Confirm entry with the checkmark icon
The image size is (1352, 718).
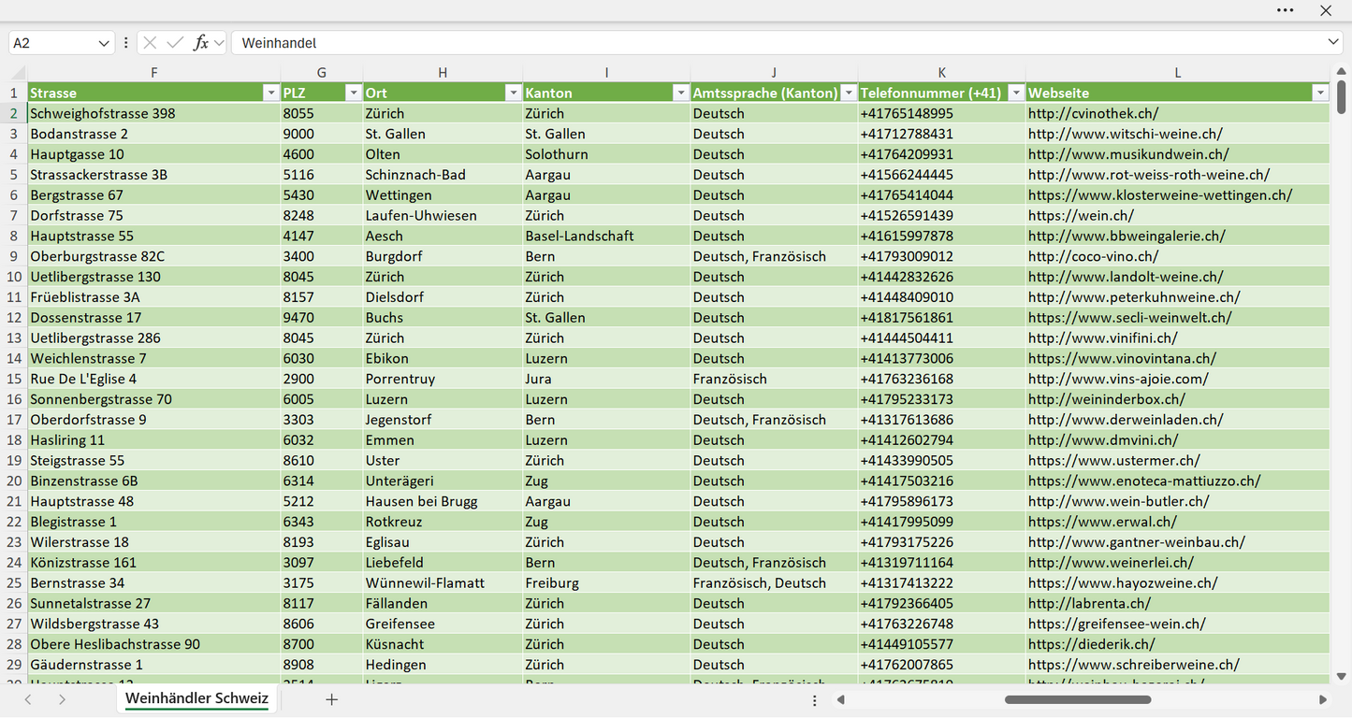(175, 43)
